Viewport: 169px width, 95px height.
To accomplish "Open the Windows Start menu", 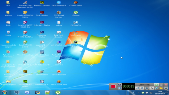I will point(4,93).
